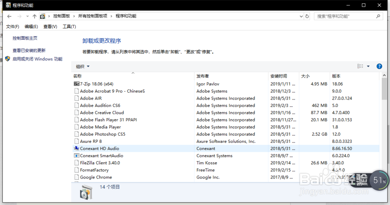The height and width of the screenshot is (205, 390).
Task: Open the 工具(T) menu
Action: [x=69, y=26]
